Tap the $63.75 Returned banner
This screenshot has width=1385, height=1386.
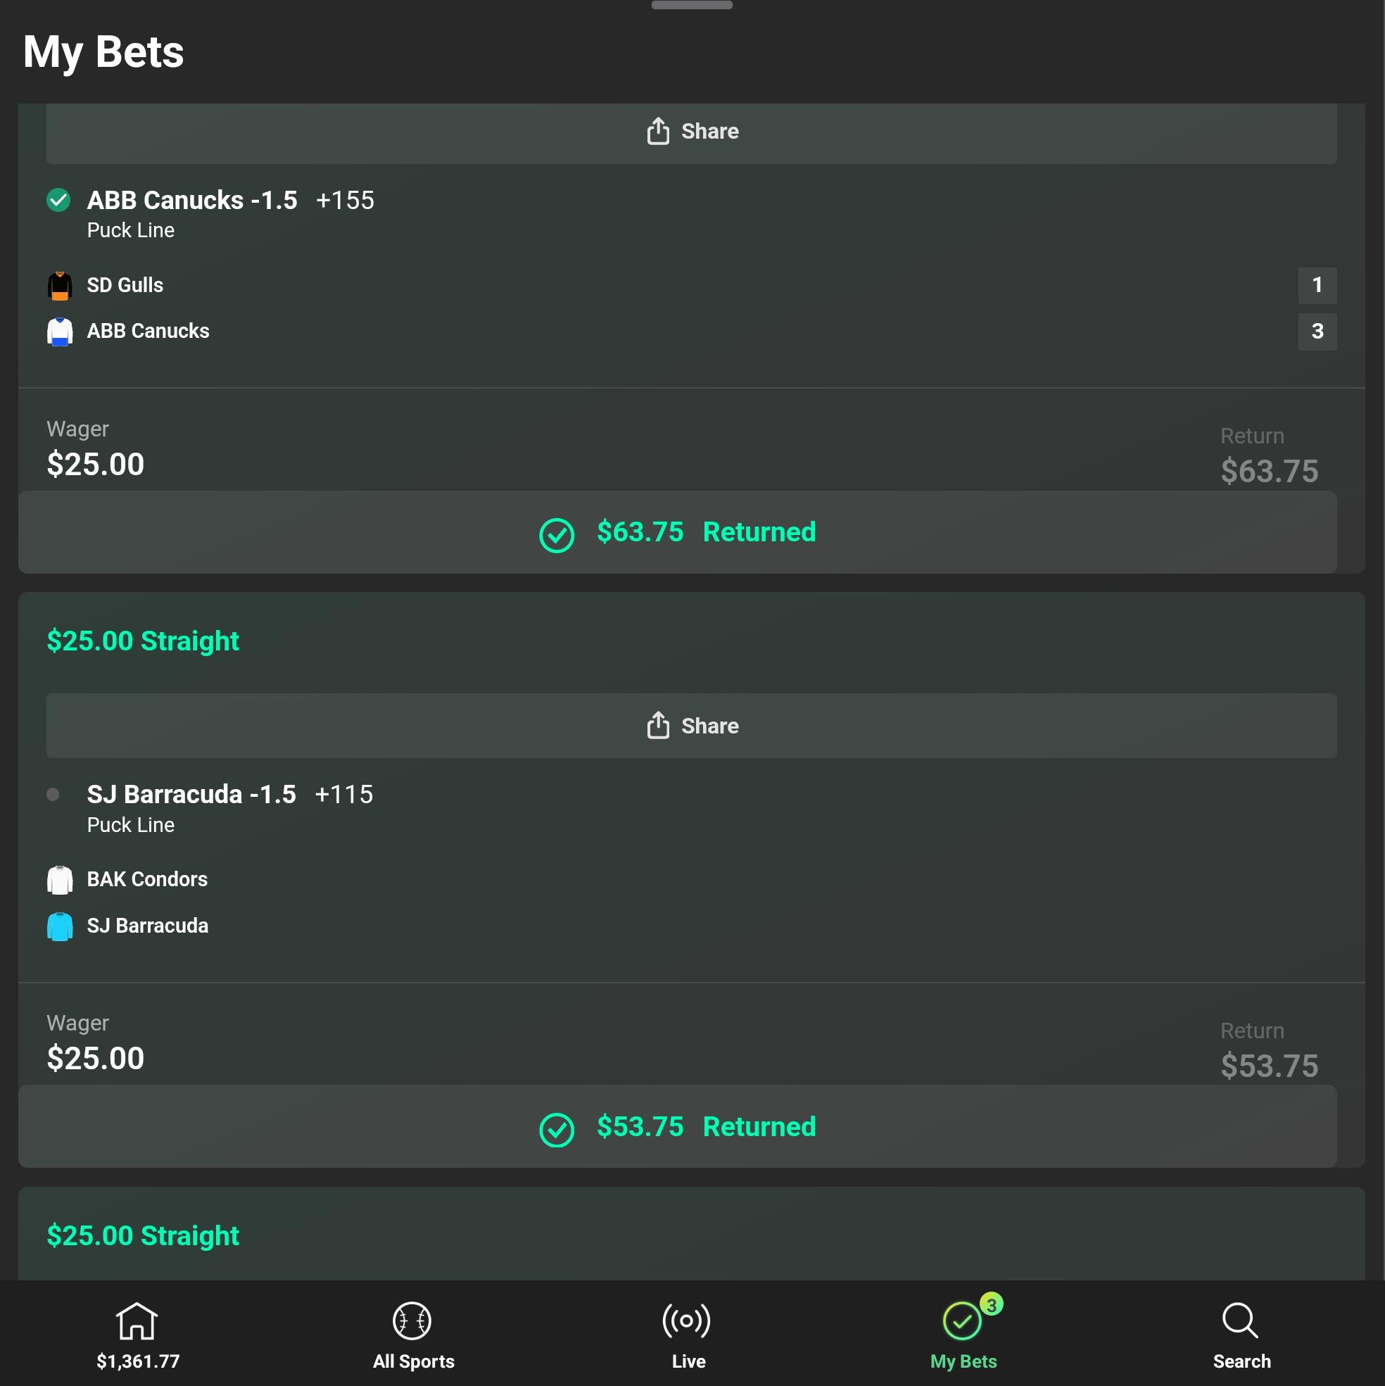(x=677, y=532)
